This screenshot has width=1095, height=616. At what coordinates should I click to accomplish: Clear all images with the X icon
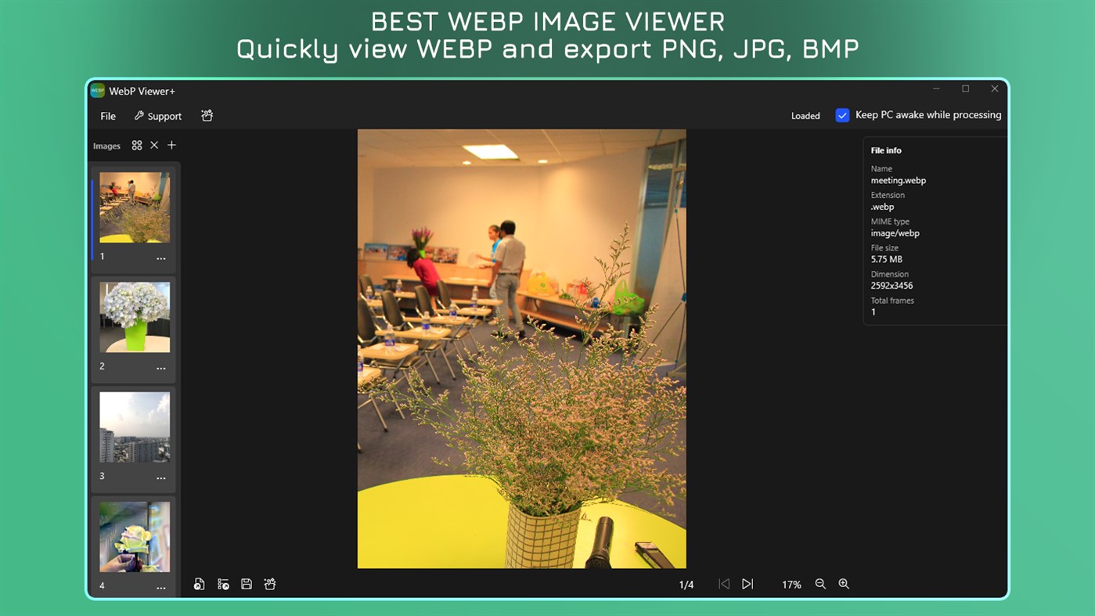pos(154,145)
